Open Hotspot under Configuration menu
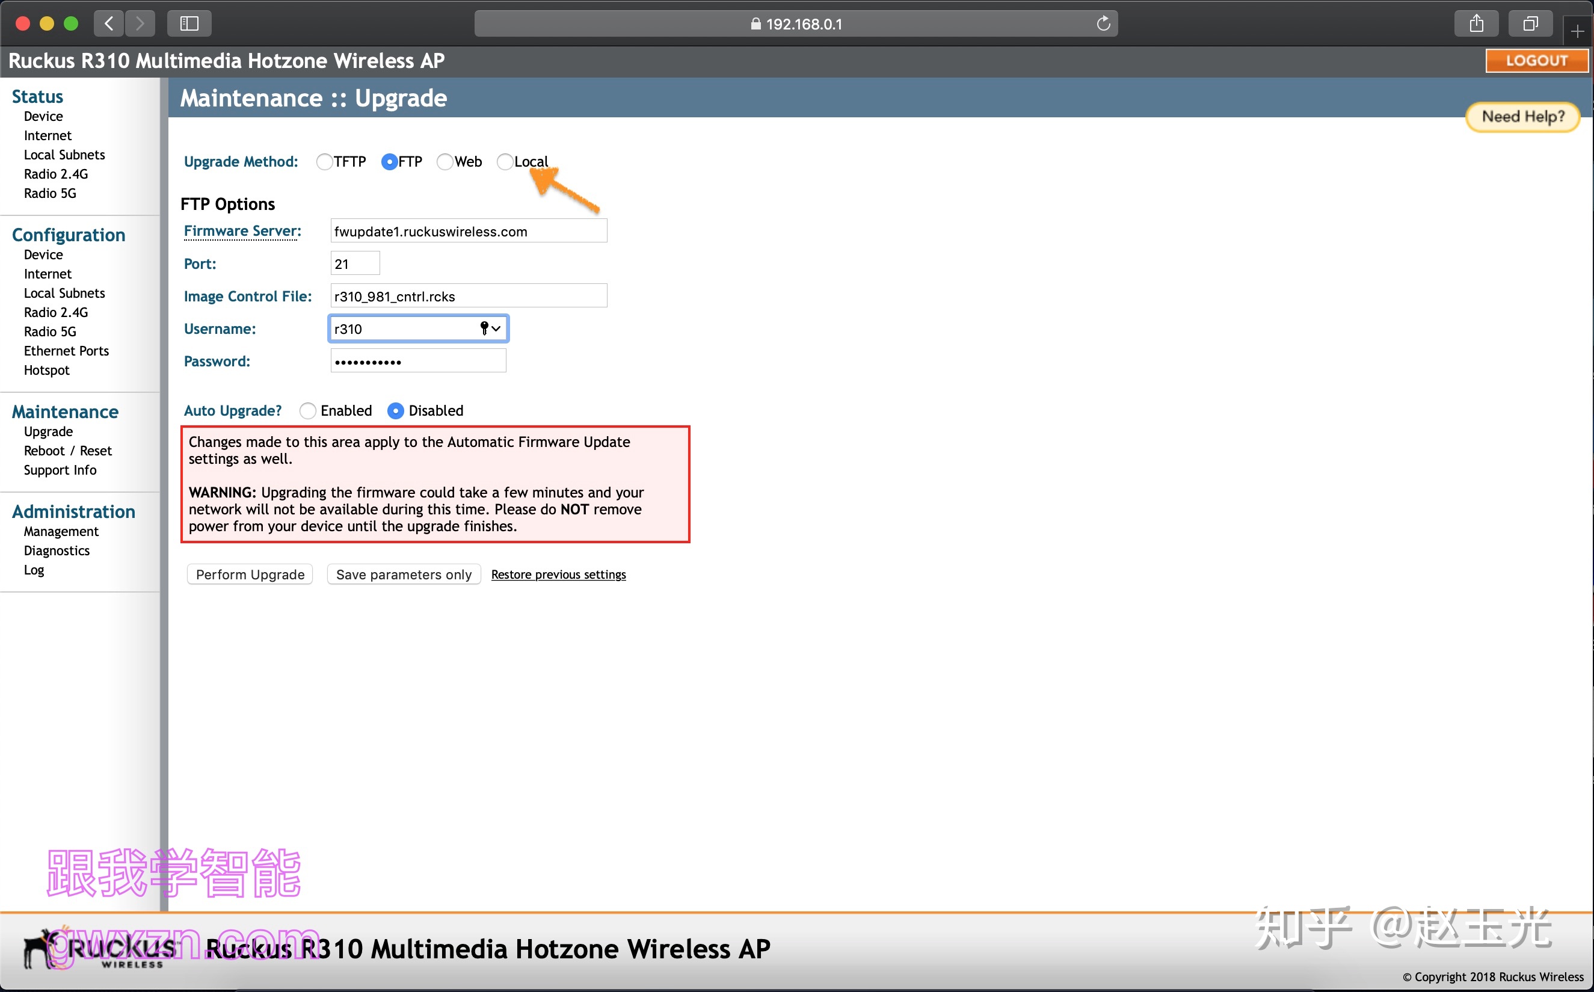 (x=46, y=370)
